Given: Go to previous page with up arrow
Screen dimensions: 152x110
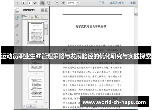Looking at the screenshot, I should click(17, 3).
